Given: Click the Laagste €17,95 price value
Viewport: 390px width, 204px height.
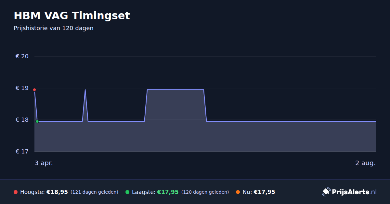Looking at the screenshot, I should click(168, 192).
